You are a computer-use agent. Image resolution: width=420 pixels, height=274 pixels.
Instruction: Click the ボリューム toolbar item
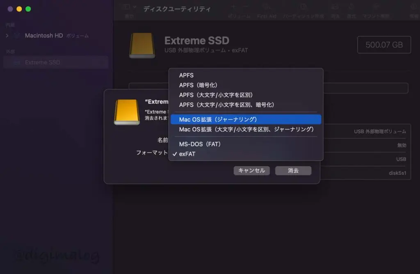(239, 11)
